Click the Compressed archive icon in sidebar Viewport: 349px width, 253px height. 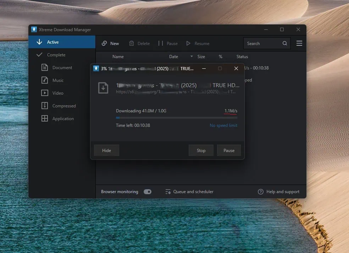tap(45, 106)
